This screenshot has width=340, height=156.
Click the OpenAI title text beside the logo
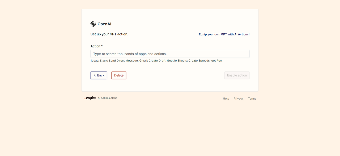point(104,24)
